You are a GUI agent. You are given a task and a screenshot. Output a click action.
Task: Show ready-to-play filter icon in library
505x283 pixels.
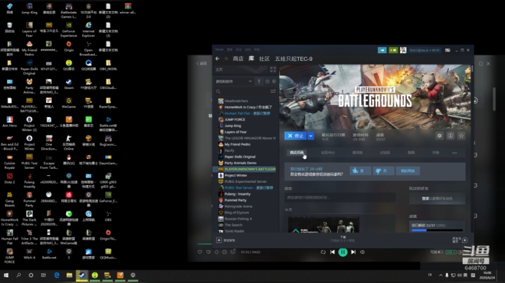click(x=274, y=81)
